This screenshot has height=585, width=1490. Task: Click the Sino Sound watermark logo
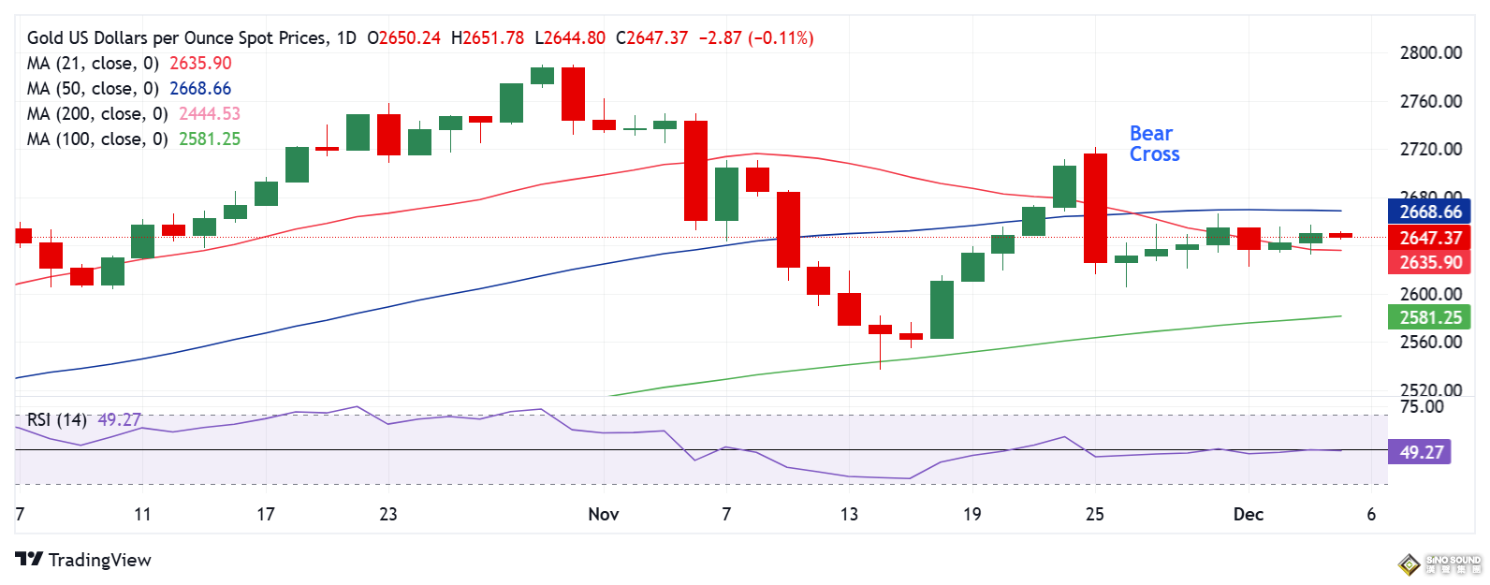[1440, 564]
